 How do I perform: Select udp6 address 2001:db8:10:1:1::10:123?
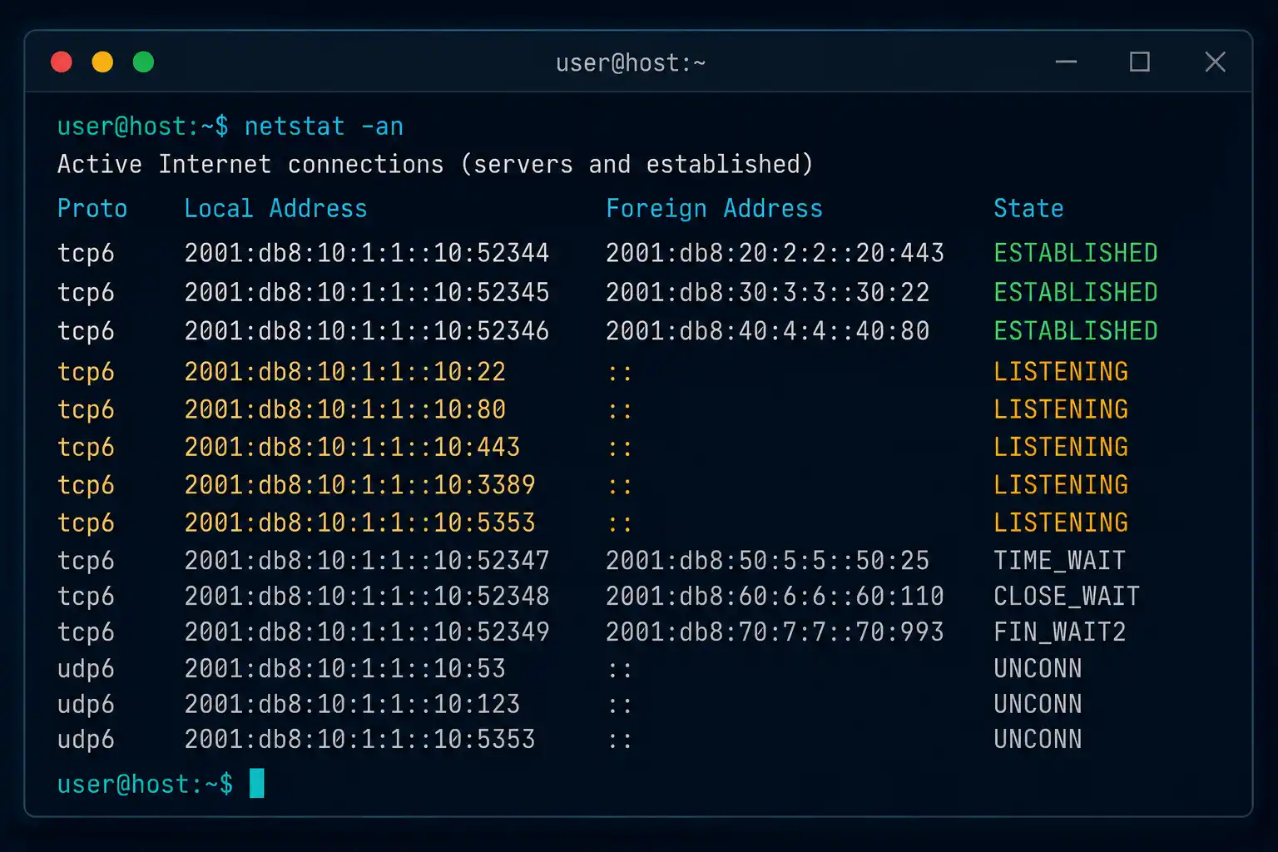352,705
